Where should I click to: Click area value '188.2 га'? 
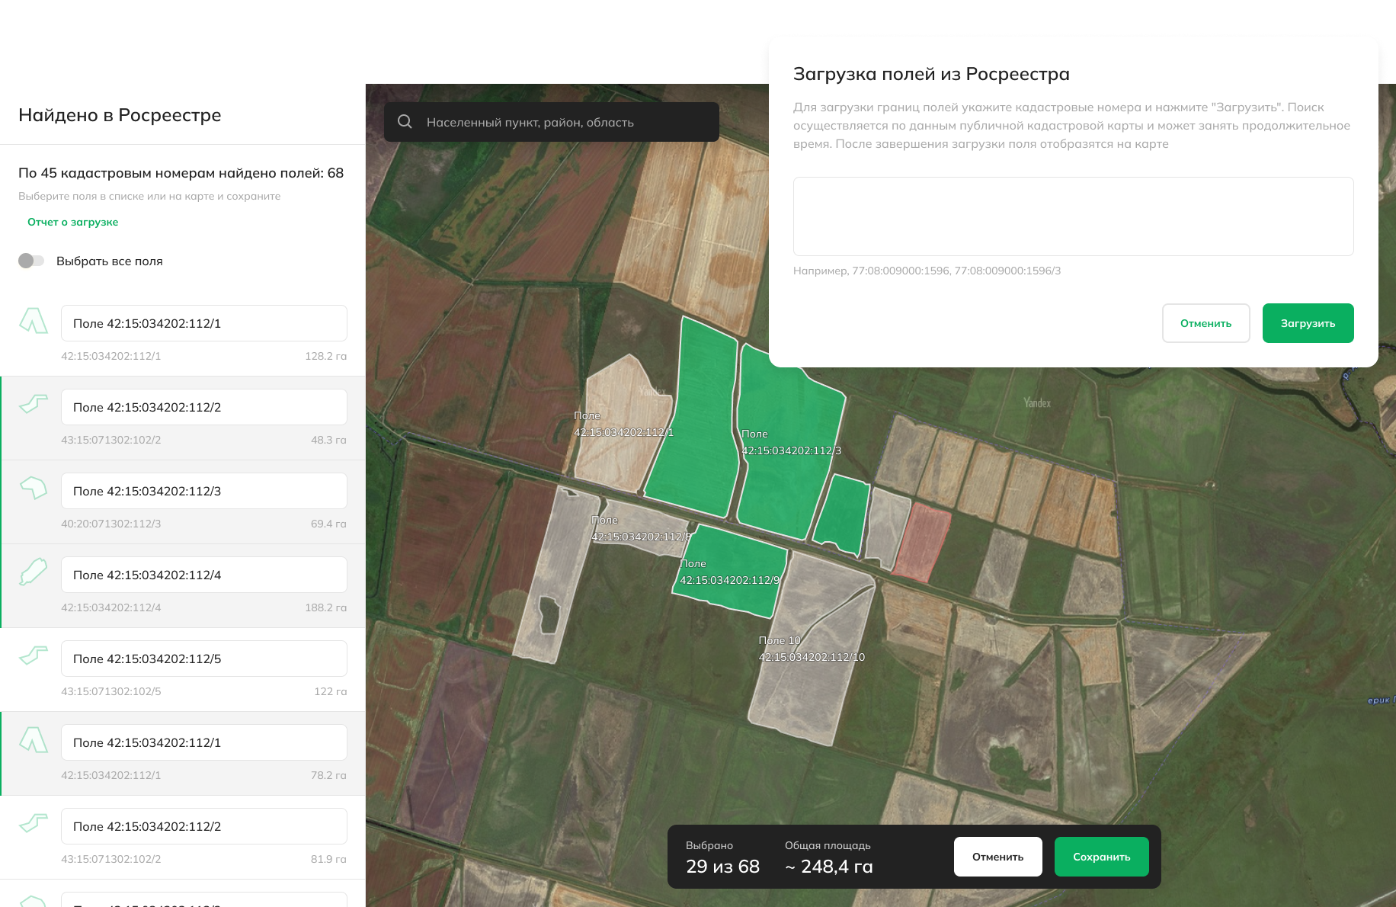click(325, 607)
